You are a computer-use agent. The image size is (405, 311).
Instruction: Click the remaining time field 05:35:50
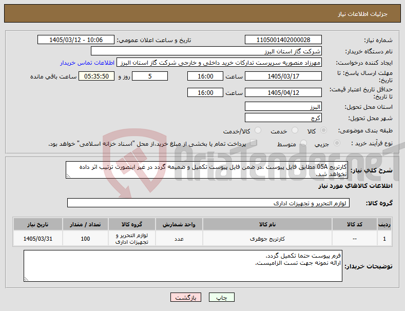pyautogui.click(x=97, y=76)
